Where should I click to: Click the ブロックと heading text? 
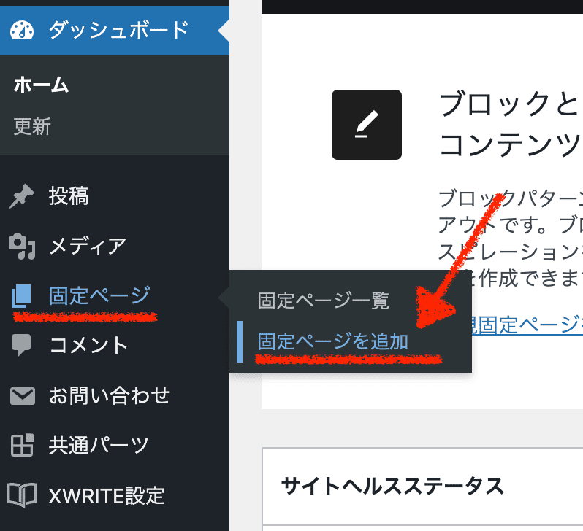tap(509, 104)
